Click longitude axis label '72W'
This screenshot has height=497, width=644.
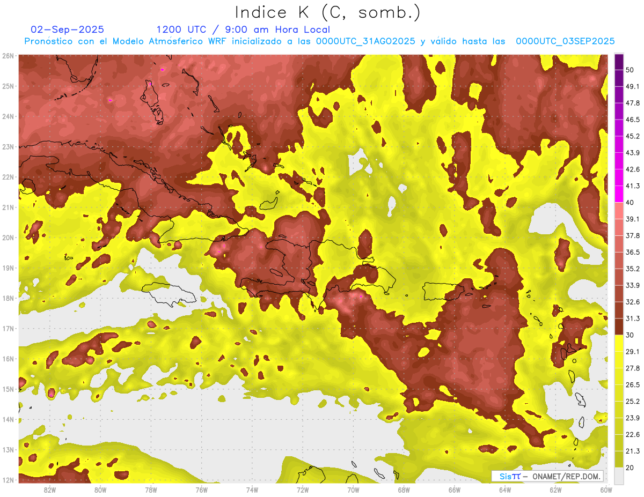[303, 490]
